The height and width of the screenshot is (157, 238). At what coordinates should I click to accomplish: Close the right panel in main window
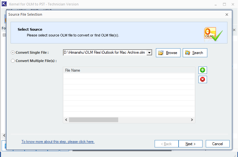[x=234, y=30]
